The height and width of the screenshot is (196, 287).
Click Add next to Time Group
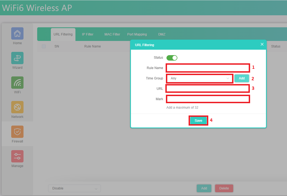(242, 78)
